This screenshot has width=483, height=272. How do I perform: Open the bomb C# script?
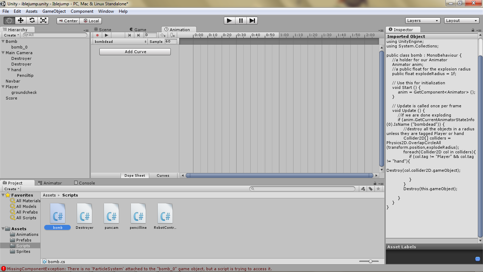pos(58,216)
